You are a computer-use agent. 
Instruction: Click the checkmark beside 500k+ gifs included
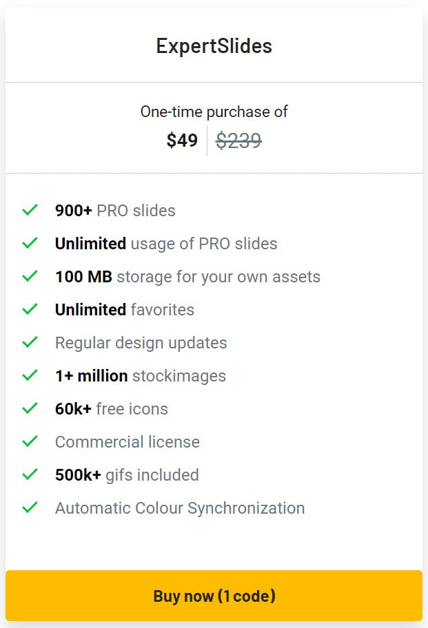[30, 474]
